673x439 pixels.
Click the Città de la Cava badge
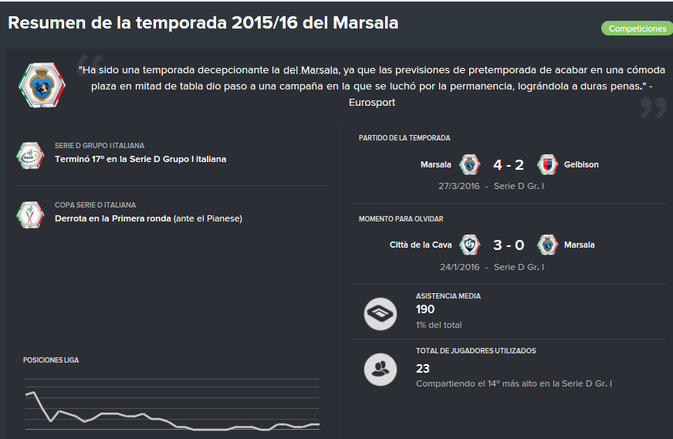(469, 245)
